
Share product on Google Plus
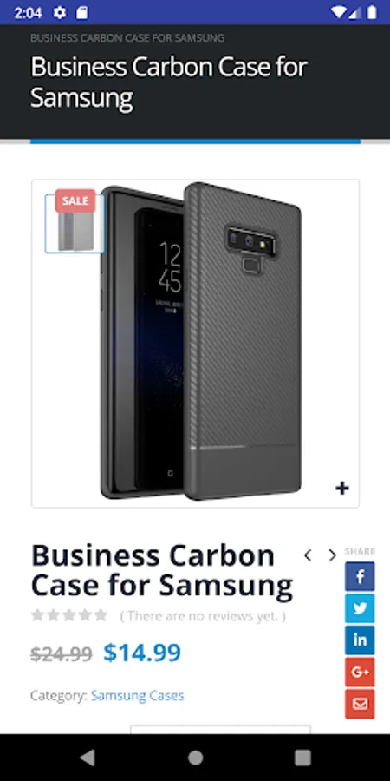pos(360,672)
